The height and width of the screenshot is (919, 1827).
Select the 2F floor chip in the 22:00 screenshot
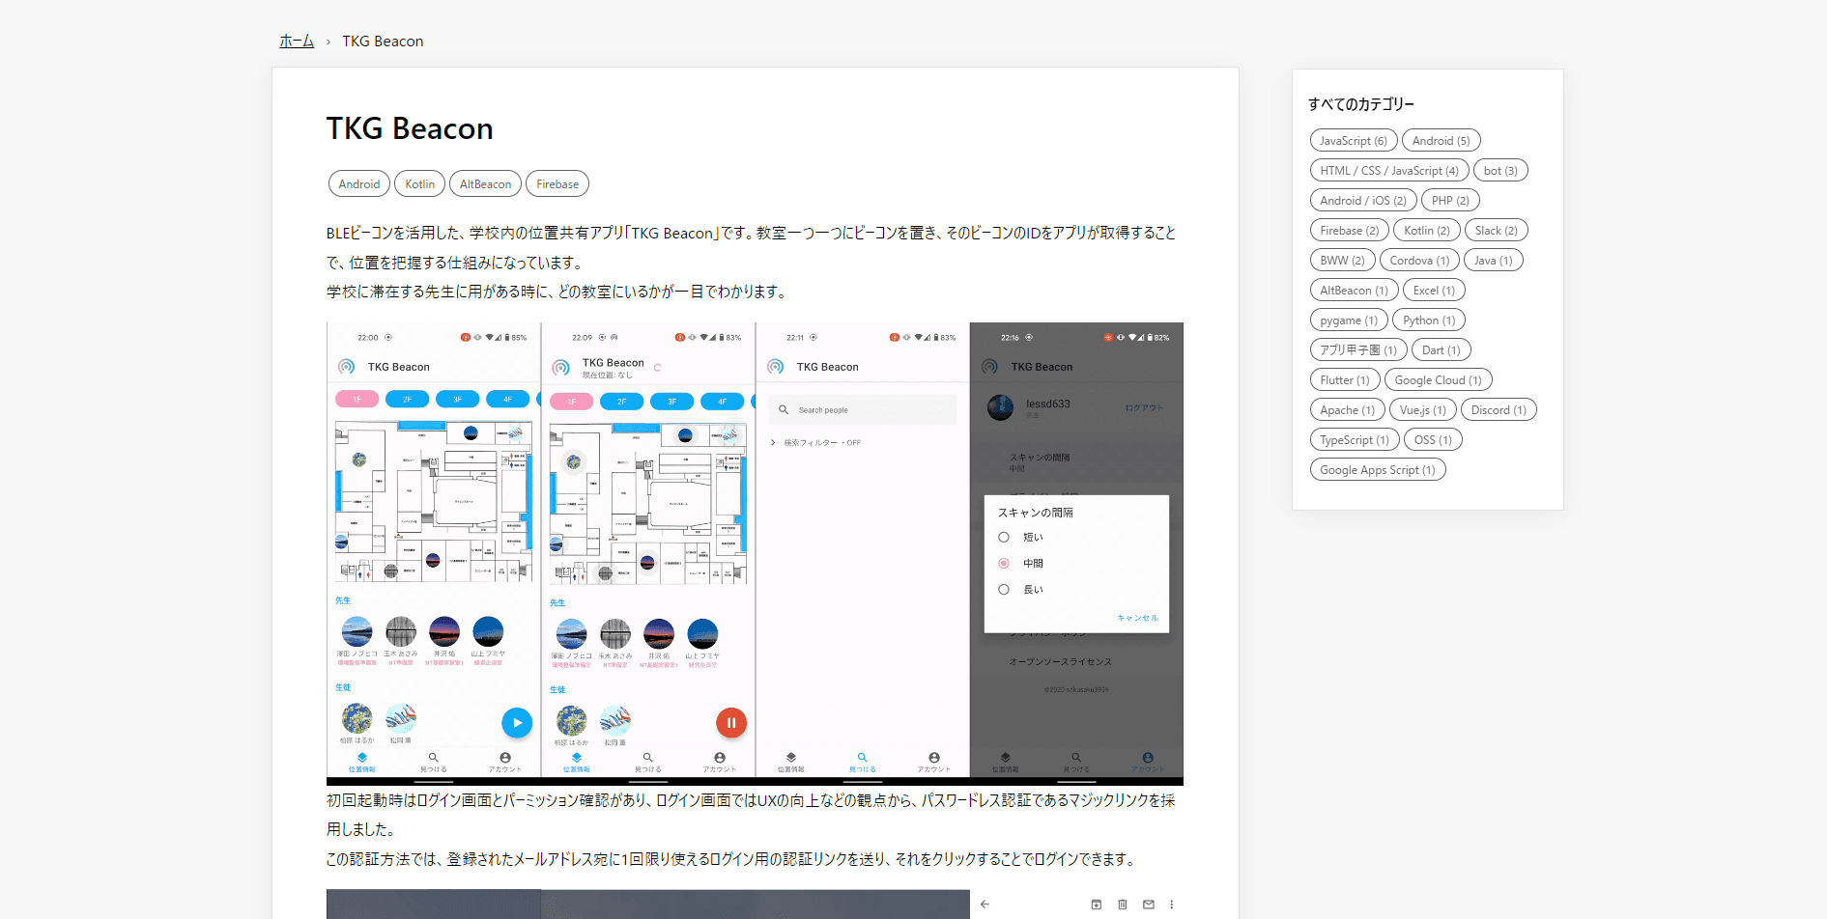[x=407, y=400]
